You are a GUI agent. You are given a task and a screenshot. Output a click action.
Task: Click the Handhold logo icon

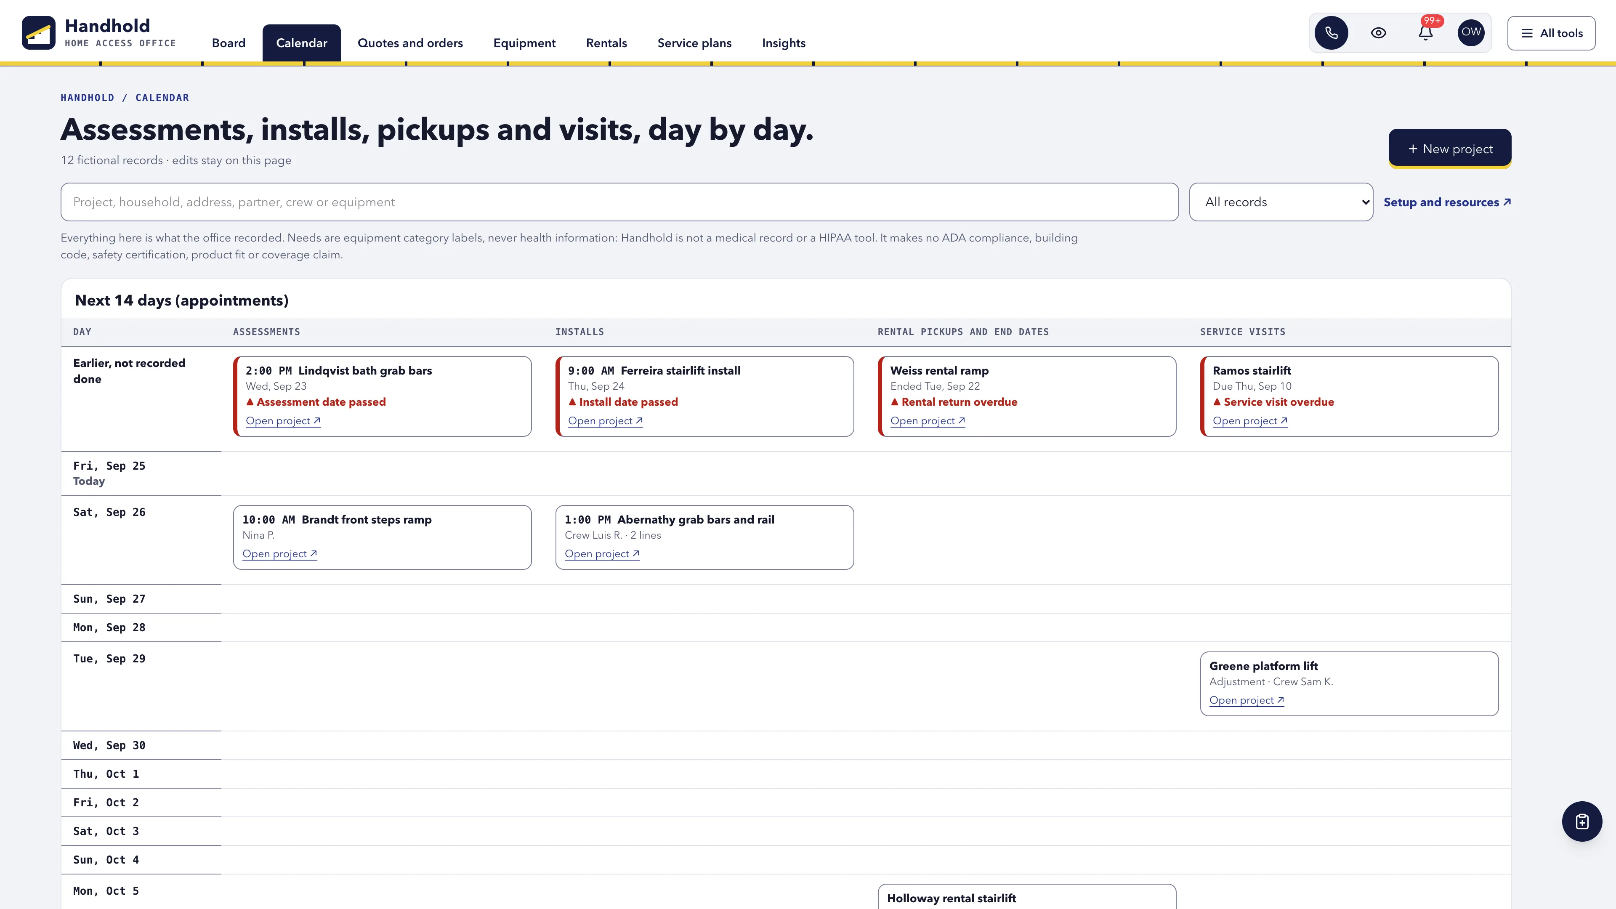point(38,33)
